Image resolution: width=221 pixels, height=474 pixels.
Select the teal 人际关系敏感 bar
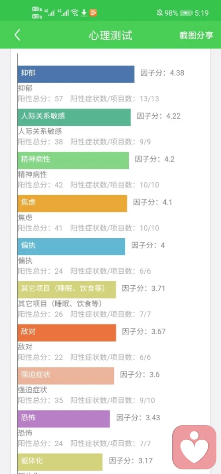tap(74, 117)
